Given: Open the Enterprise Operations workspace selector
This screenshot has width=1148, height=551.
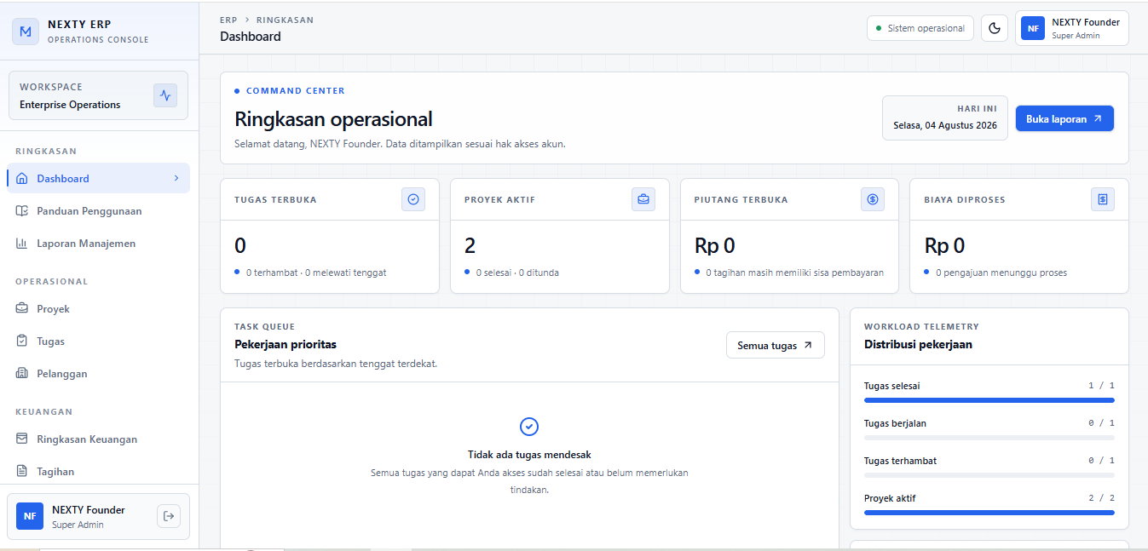Looking at the screenshot, I should click(x=98, y=95).
